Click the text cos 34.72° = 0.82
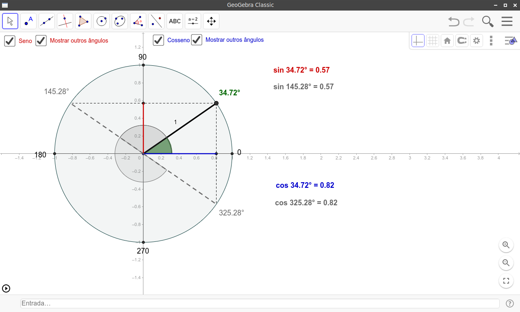The height and width of the screenshot is (312, 520). pos(305,186)
